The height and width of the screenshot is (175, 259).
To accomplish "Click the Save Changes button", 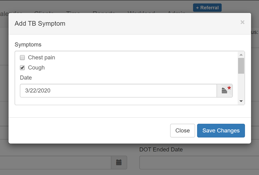I will 221,131.
